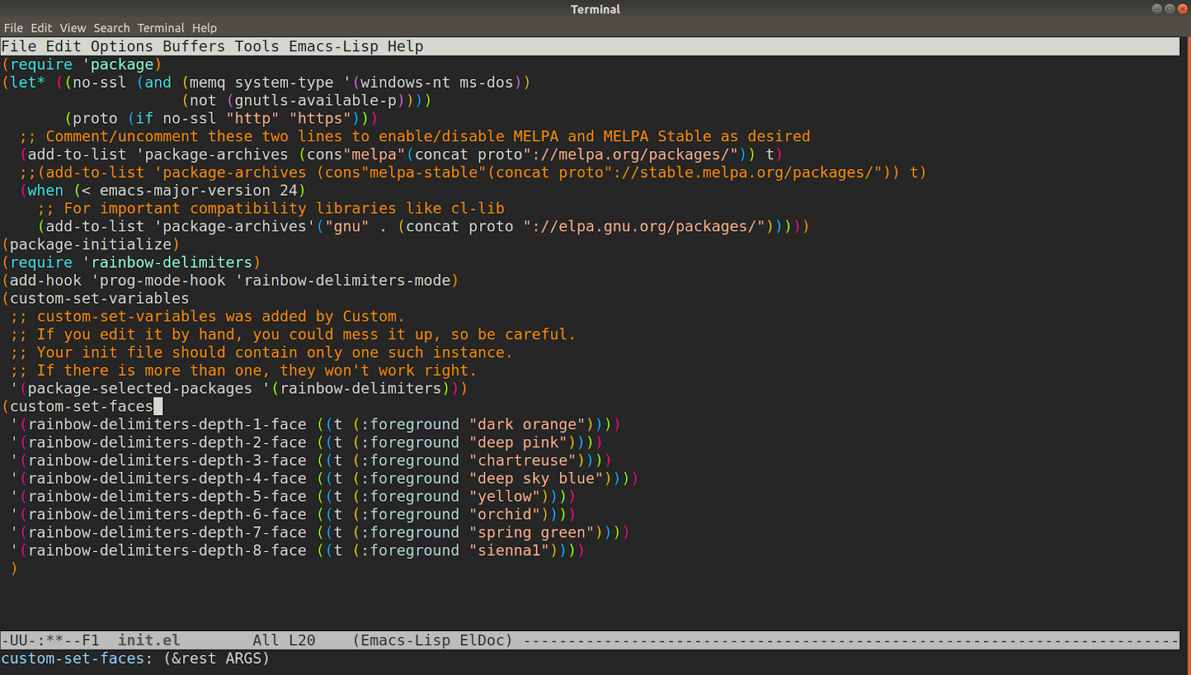
Task: Click the "dark orange" color string
Action: coord(528,424)
